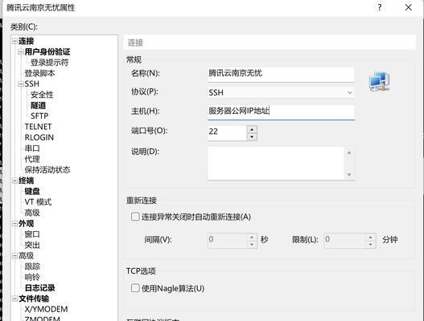Screen dimensions: 424x321
Task: Click the disabled 间隔 seconds field
Action: (x=227, y=240)
